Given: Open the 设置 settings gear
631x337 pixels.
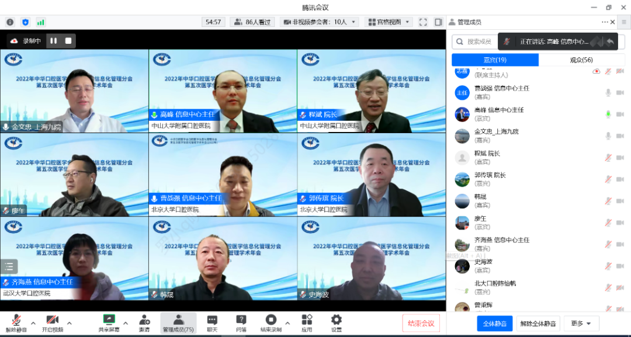Looking at the screenshot, I should 336,320.
